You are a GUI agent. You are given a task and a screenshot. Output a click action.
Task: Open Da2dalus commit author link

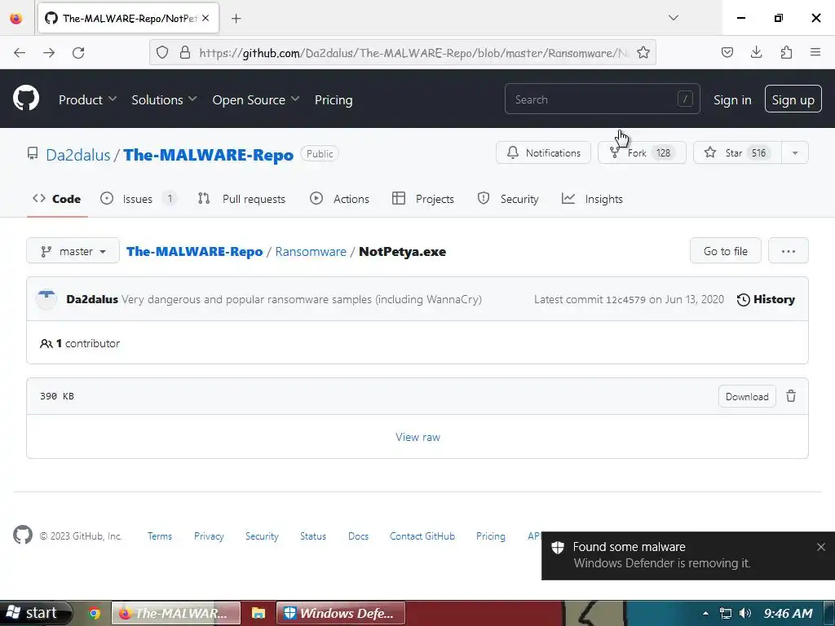(x=92, y=299)
